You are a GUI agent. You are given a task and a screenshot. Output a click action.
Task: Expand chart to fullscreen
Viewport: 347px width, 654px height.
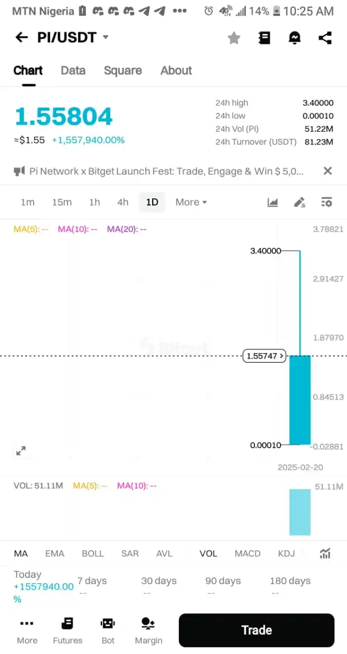(x=21, y=451)
